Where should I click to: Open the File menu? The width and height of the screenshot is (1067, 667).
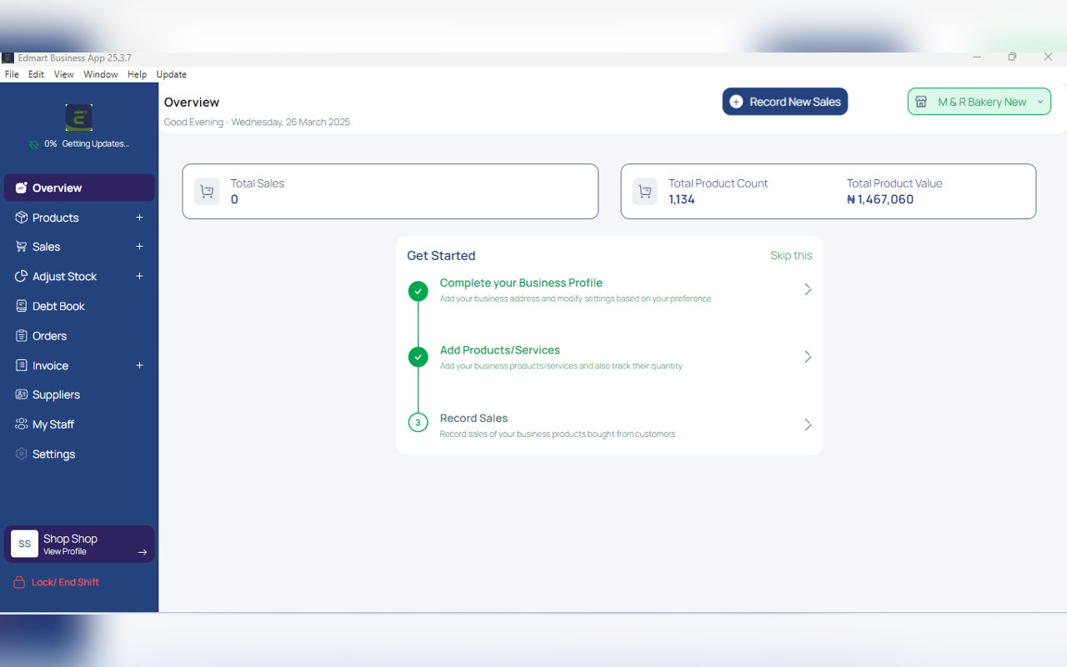tap(12, 74)
